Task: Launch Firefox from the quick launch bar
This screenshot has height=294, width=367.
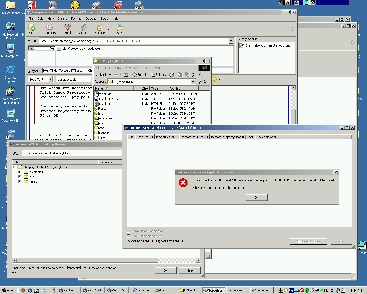Action: [x=24, y=290]
